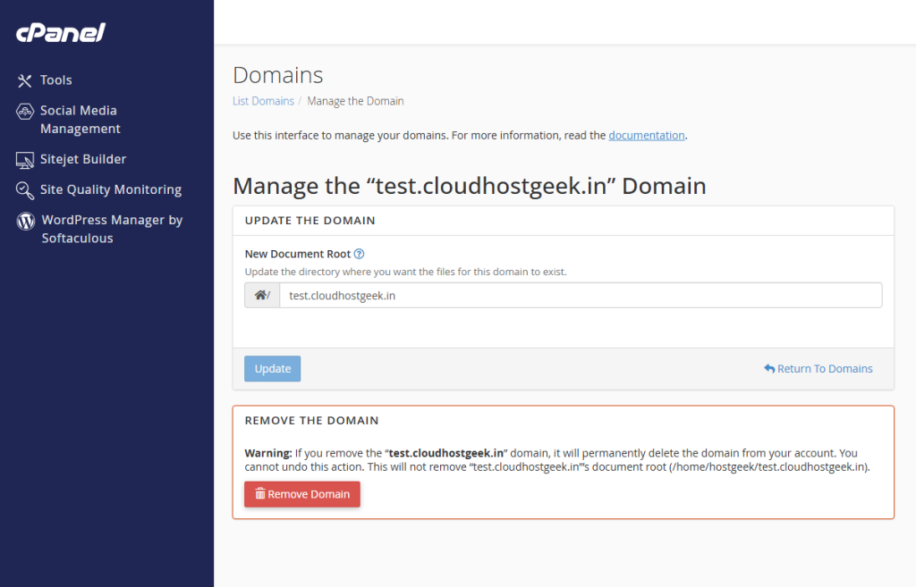Click Return To Domains
Image resolution: width=916 pixels, height=587 pixels.
pyautogui.click(x=823, y=368)
